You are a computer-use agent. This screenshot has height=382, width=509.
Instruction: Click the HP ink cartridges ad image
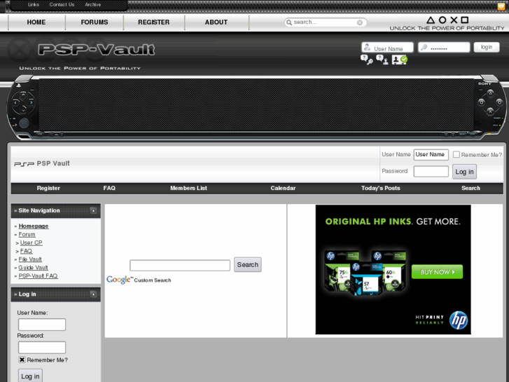(393, 270)
